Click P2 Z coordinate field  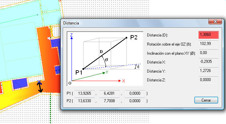click(x=135, y=101)
